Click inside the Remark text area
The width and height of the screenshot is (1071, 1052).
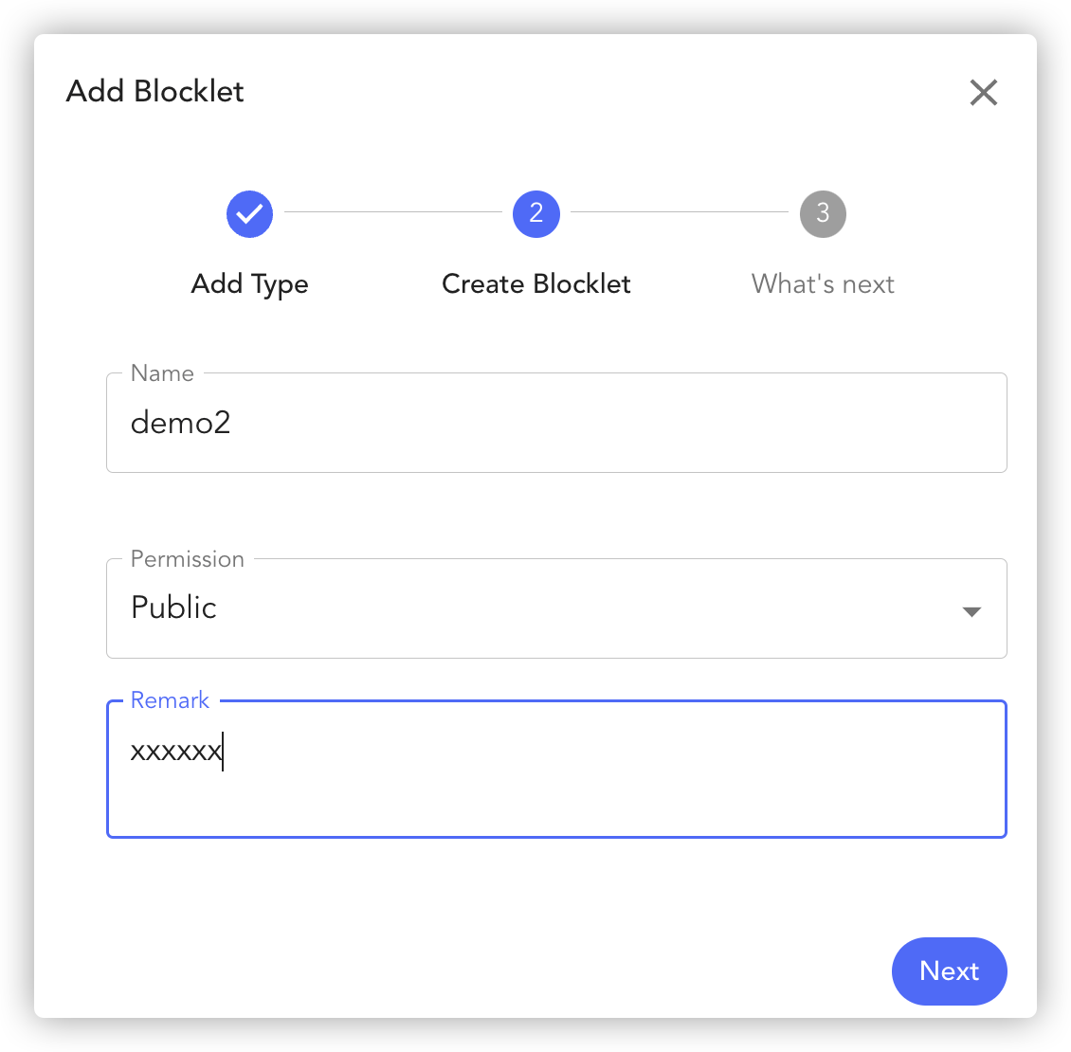[x=556, y=770]
